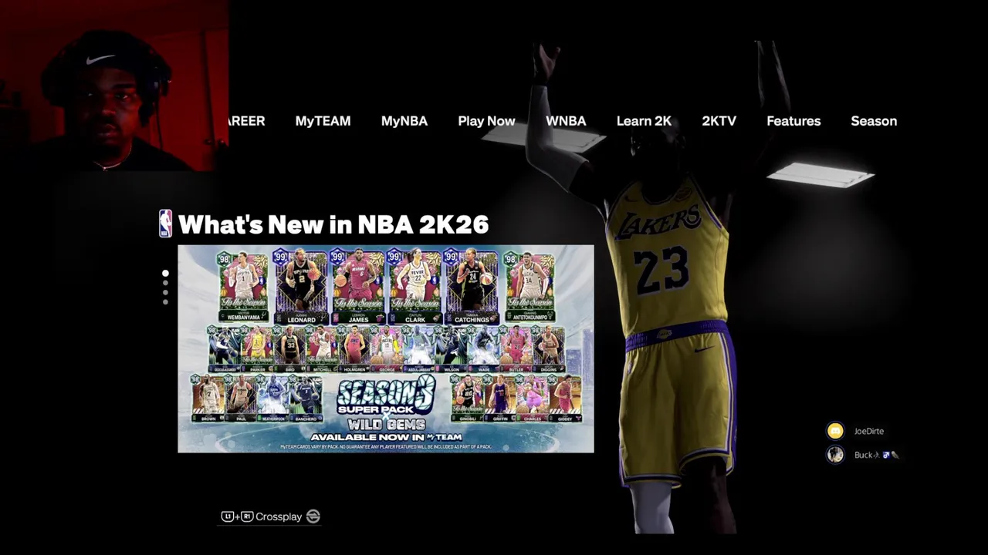The width and height of the screenshot is (988, 555).
Task: Select the Charles player card
Action: pyautogui.click(x=533, y=399)
